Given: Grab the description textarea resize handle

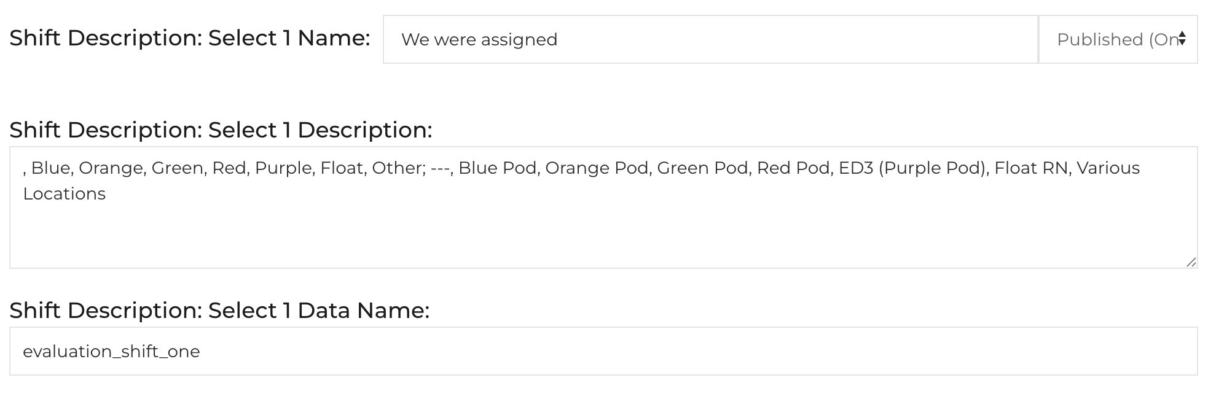Looking at the screenshot, I should [1191, 262].
